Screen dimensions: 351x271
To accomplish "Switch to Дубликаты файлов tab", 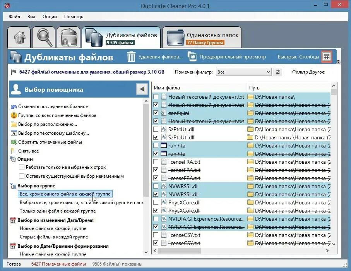I will click(x=121, y=37).
